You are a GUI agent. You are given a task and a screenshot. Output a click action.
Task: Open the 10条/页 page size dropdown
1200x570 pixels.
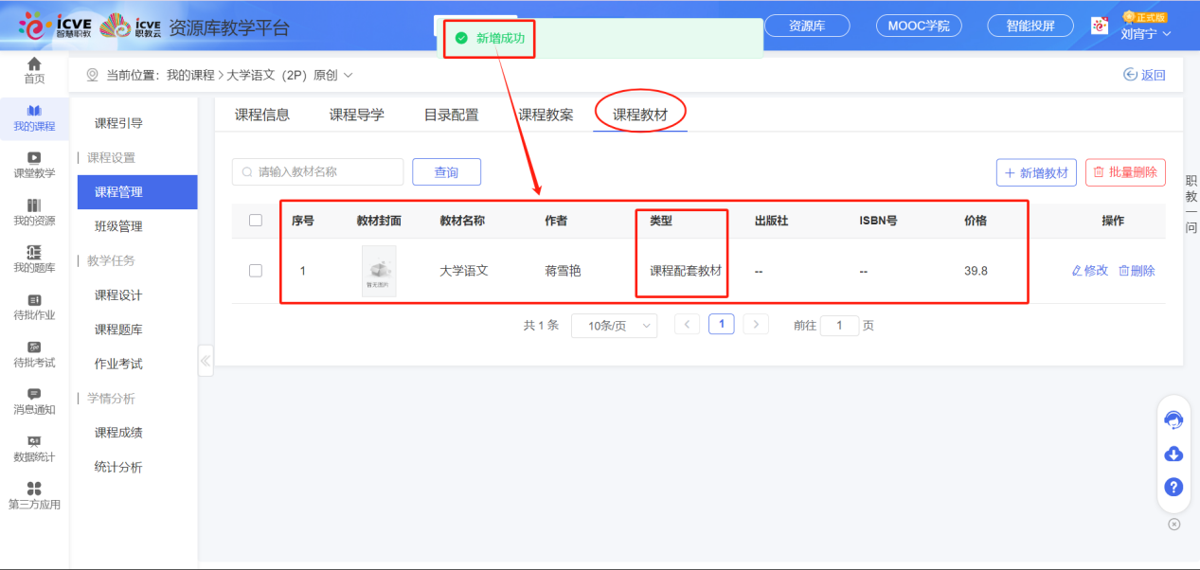[614, 325]
